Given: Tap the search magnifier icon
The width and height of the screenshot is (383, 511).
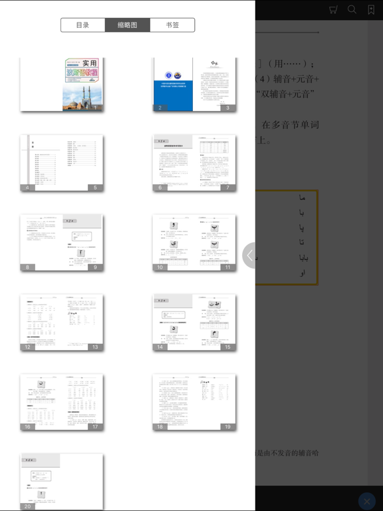Looking at the screenshot, I should tap(352, 9).
